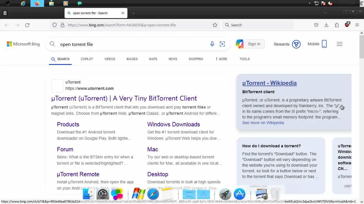Open the search TOOLS options
The height and width of the screenshot is (204, 364).
[x=245, y=59]
